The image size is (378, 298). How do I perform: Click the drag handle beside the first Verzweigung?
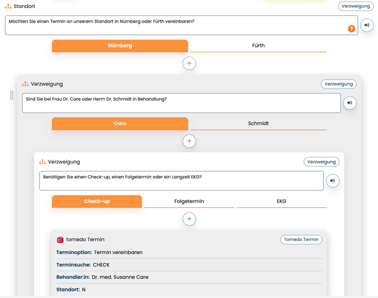[x=12, y=95]
